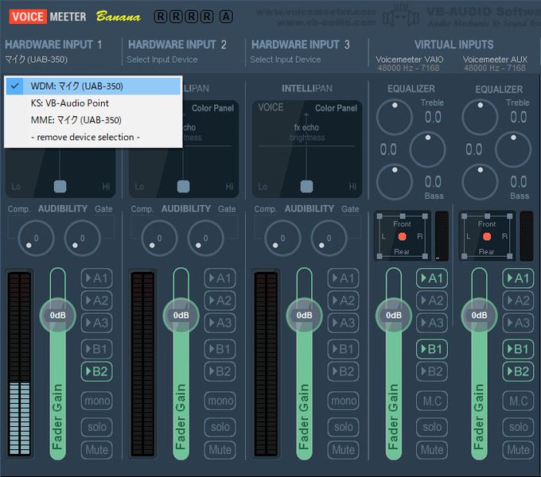Mute Voicemeeter VAIO strip

click(x=432, y=450)
